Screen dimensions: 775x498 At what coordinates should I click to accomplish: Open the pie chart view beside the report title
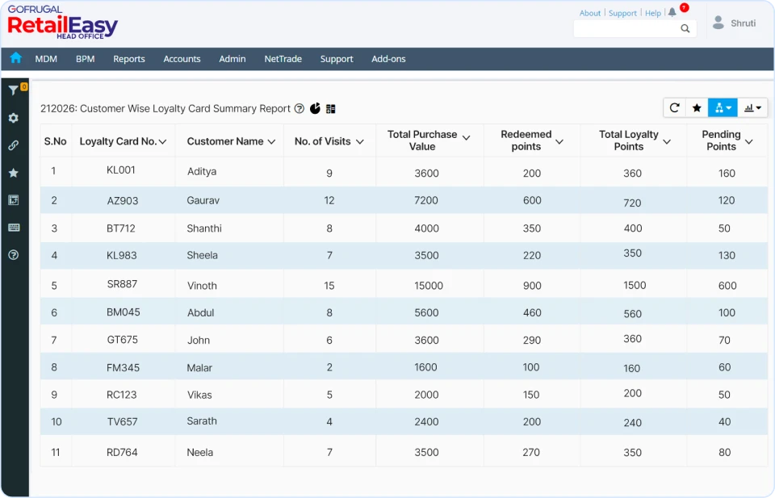pyautogui.click(x=315, y=107)
